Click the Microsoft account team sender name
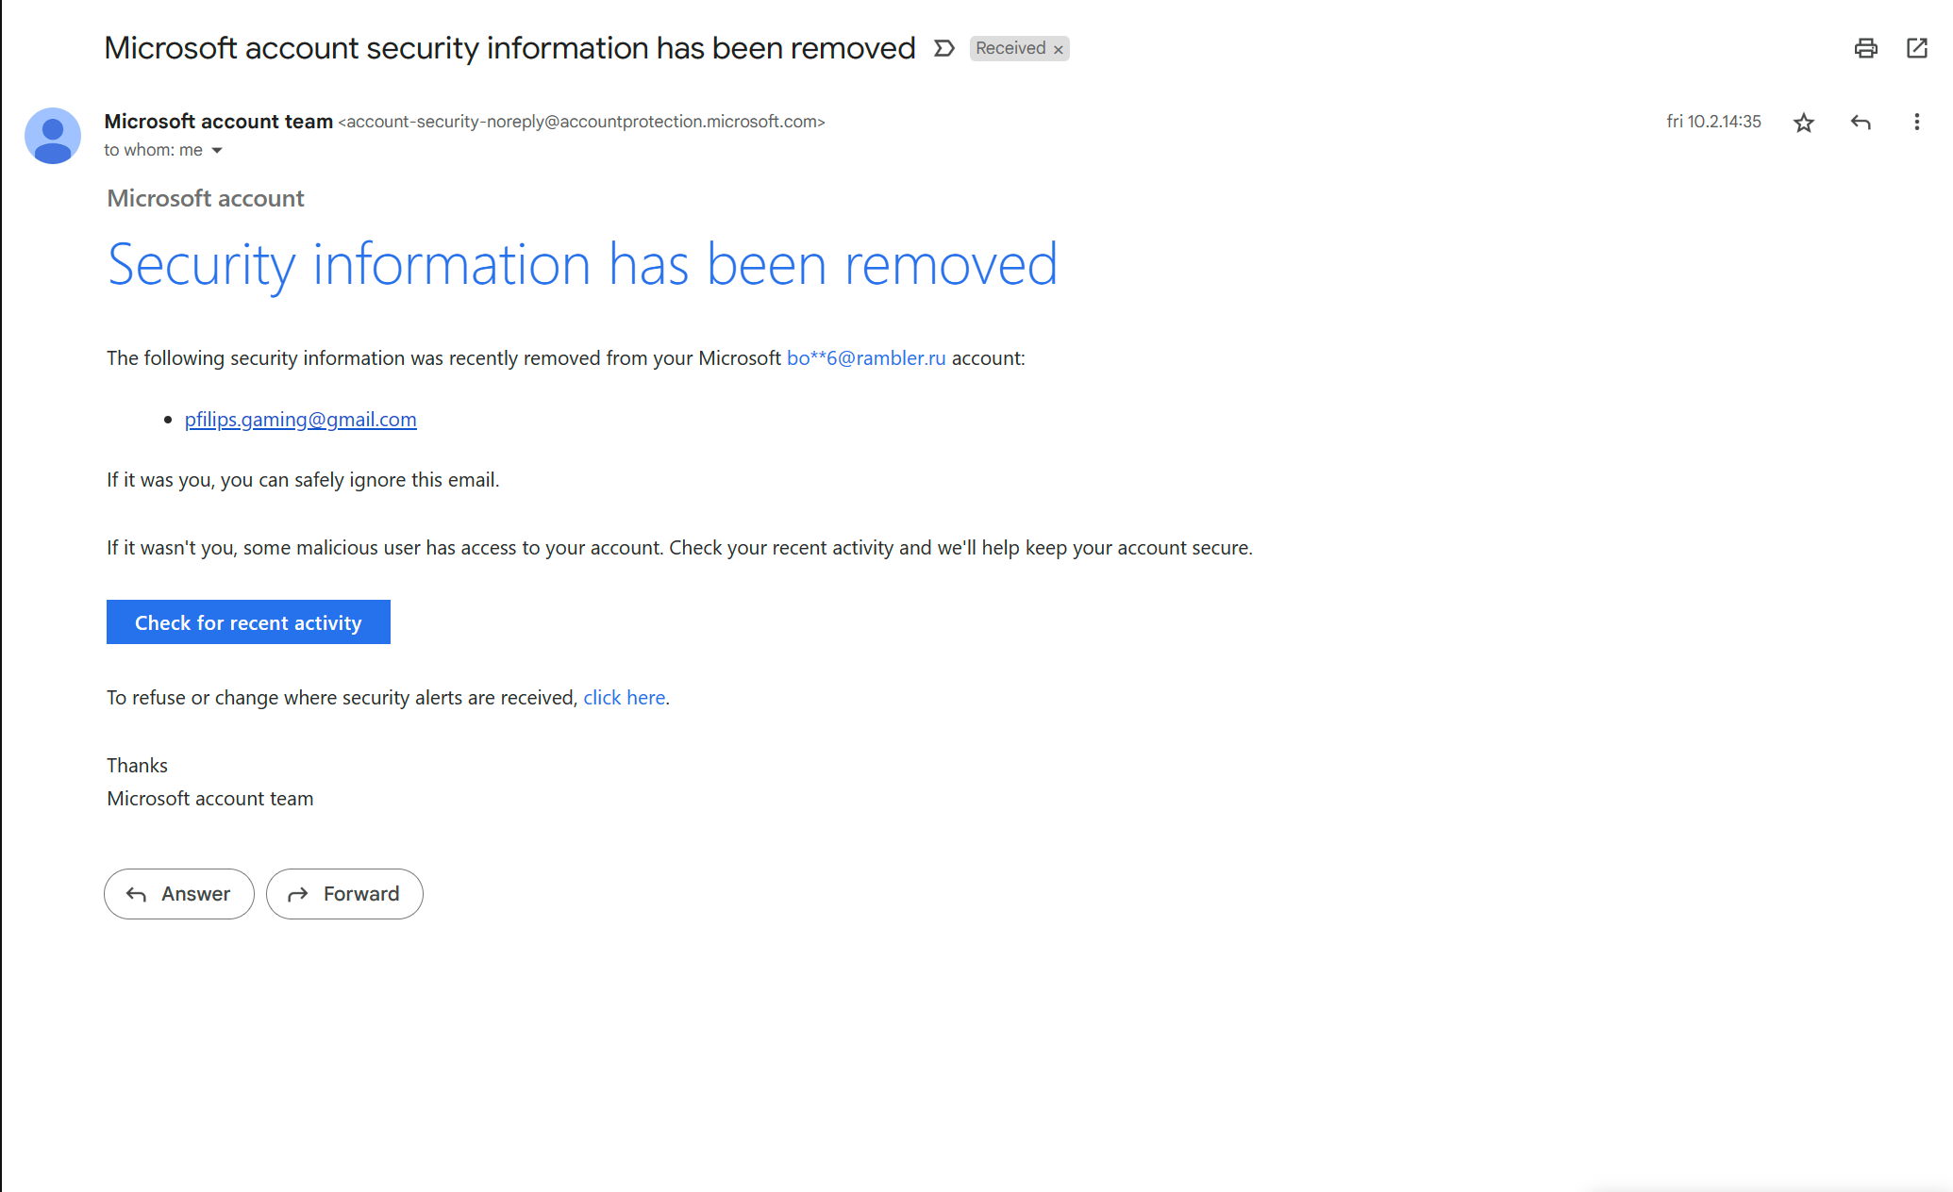The height and width of the screenshot is (1192, 1953). tap(218, 122)
